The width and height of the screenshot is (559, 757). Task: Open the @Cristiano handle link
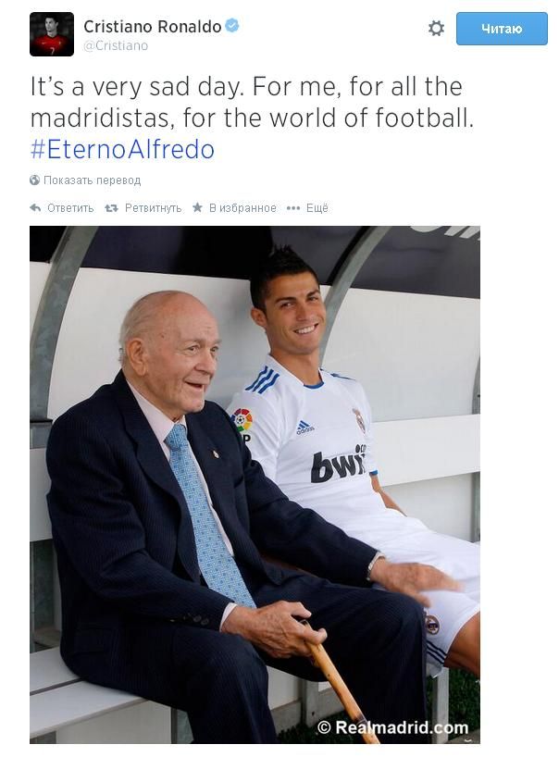point(116,46)
